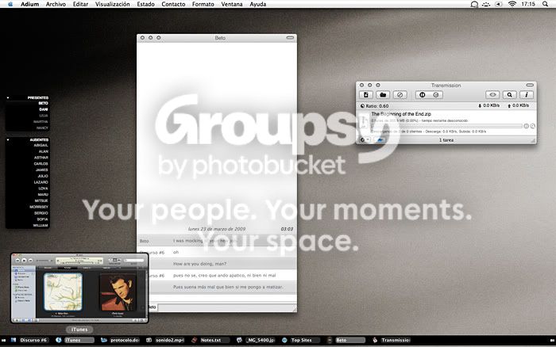Switch to Beto chat in bottom bar
Image resolution: width=556 pixels, height=347 pixels.
346,340
